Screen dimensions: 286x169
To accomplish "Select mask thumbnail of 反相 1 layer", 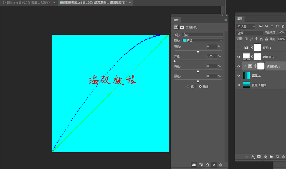I will tap(257, 47).
